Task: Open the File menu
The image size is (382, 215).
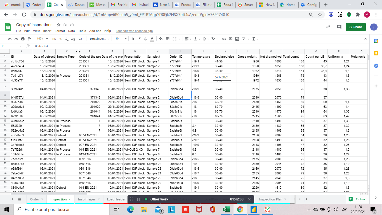Action: (18, 31)
